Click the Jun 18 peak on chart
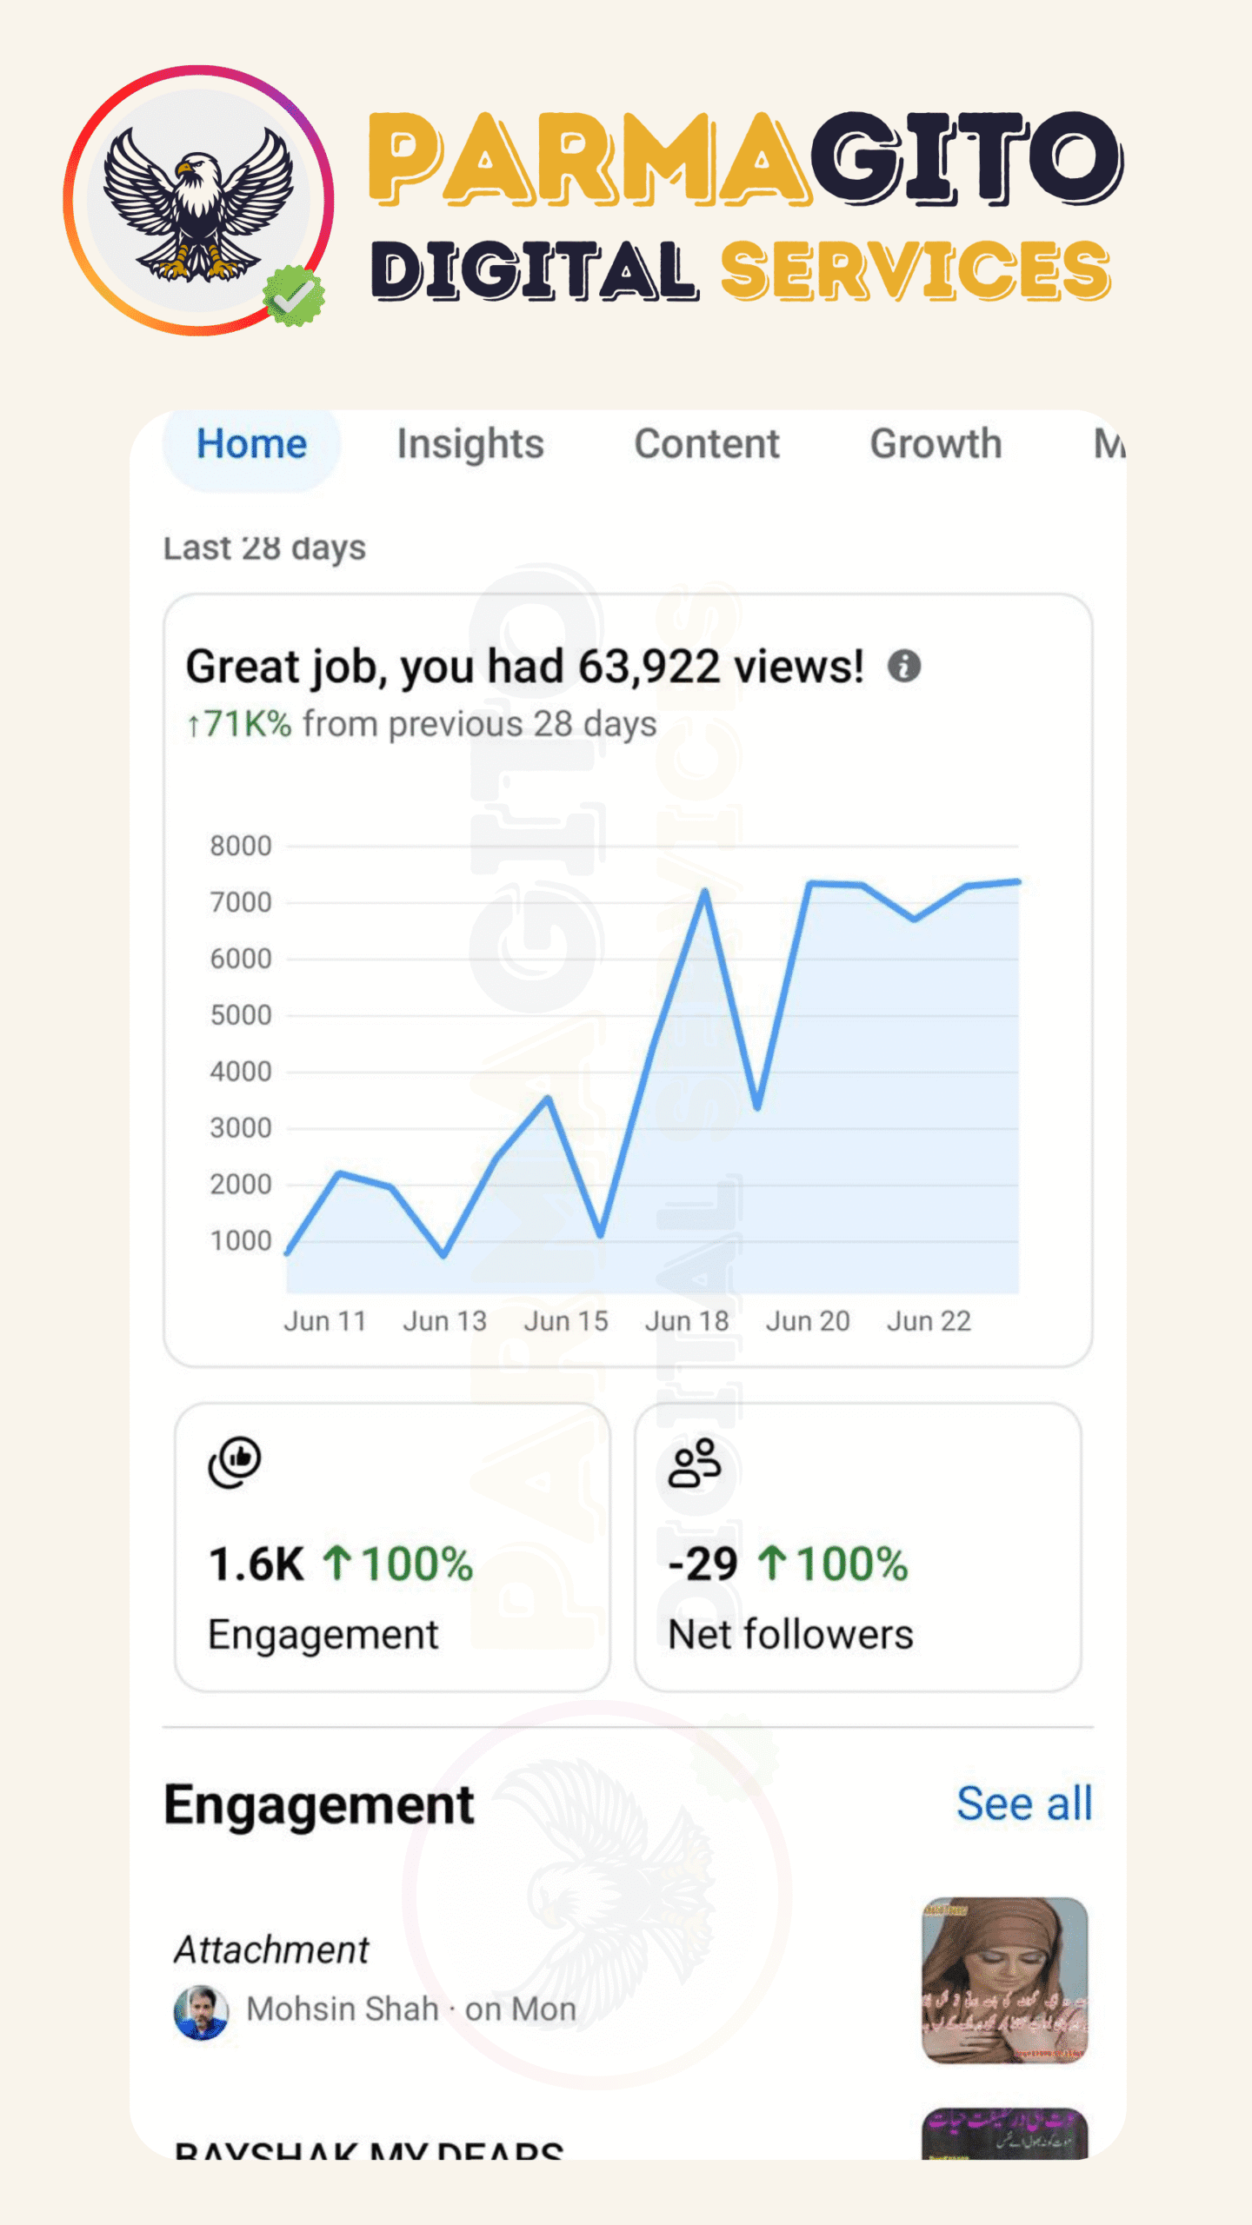The height and width of the screenshot is (2225, 1252). point(705,893)
